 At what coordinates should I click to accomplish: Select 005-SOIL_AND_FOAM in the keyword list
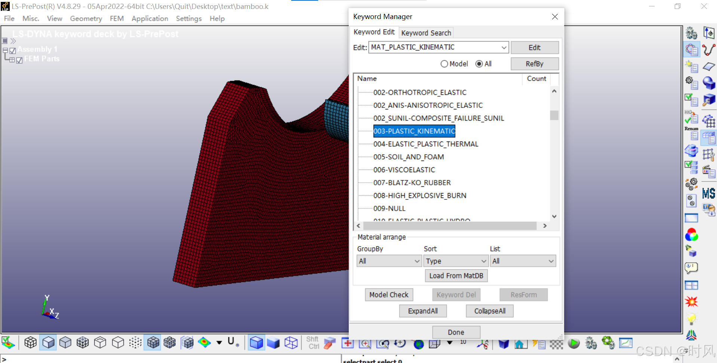click(409, 157)
